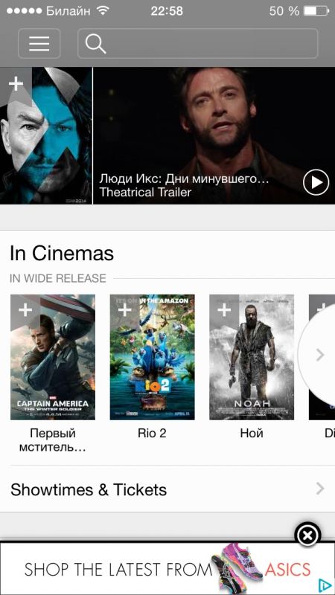Open the AdChoices info icon
The image size is (335, 595).
(x=325, y=585)
